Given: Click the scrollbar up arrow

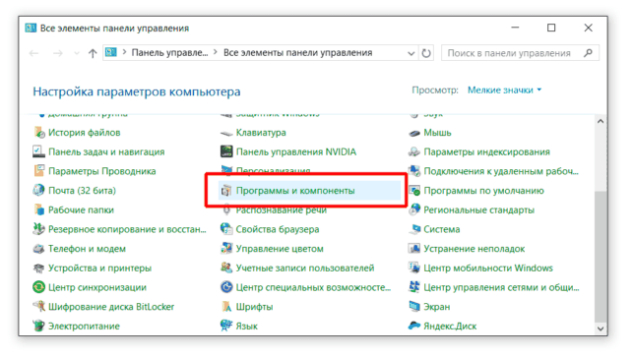Looking at the screenshot, I should coord(601,121).
